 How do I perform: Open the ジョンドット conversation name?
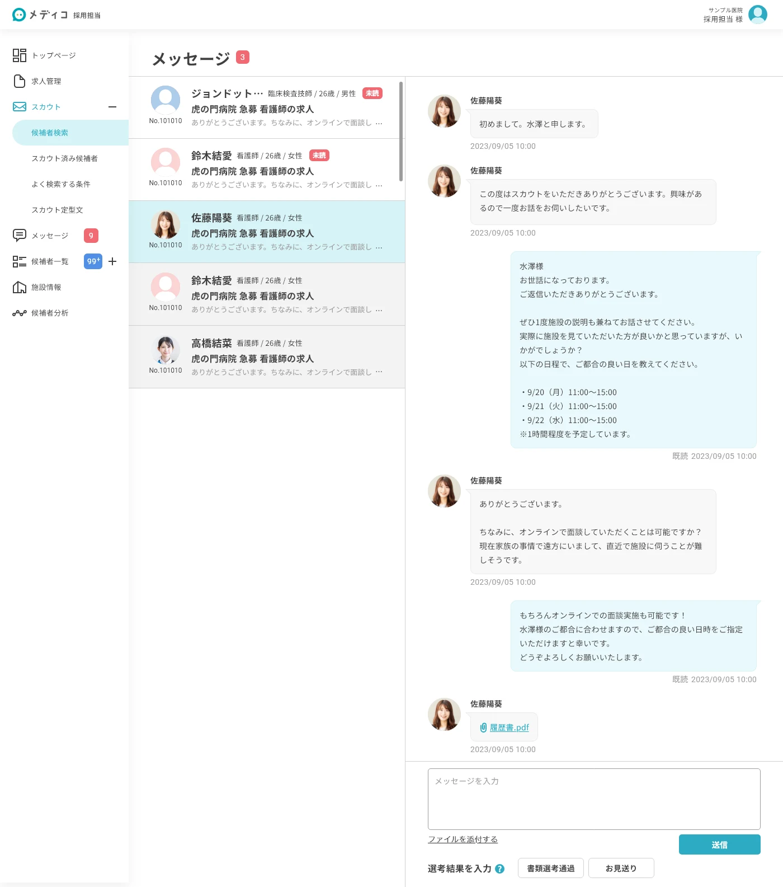[x=227, y=93]
